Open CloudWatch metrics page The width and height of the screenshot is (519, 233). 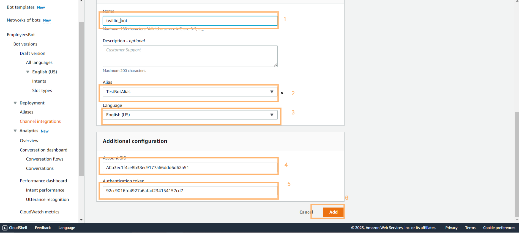40,212
